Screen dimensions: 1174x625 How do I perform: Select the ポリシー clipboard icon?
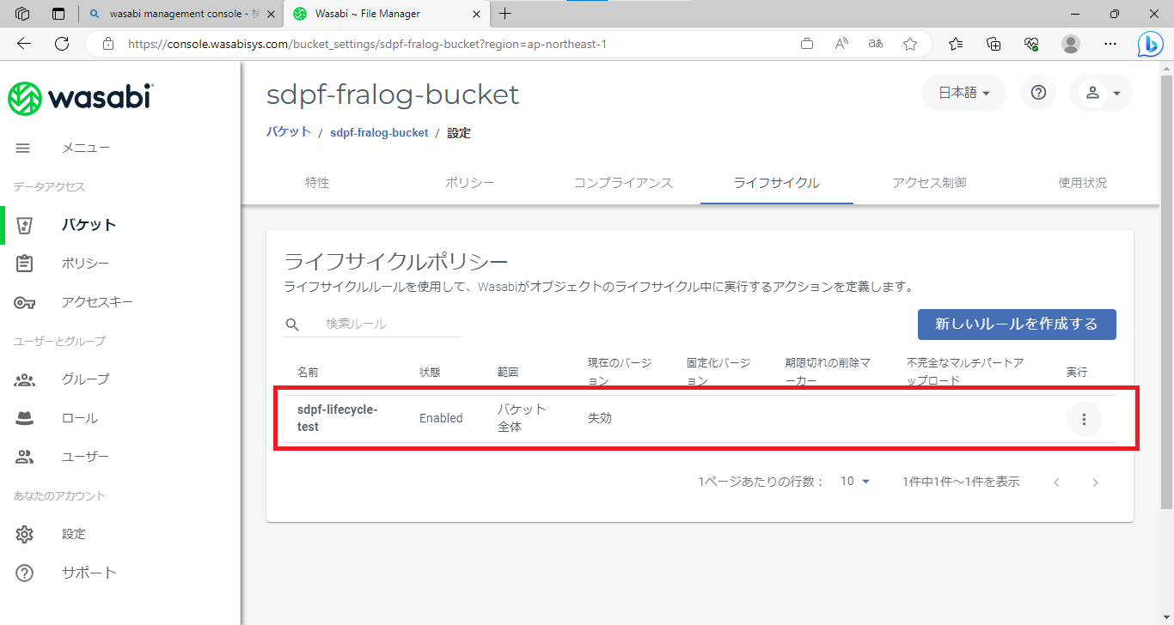[x=25, y=264]
